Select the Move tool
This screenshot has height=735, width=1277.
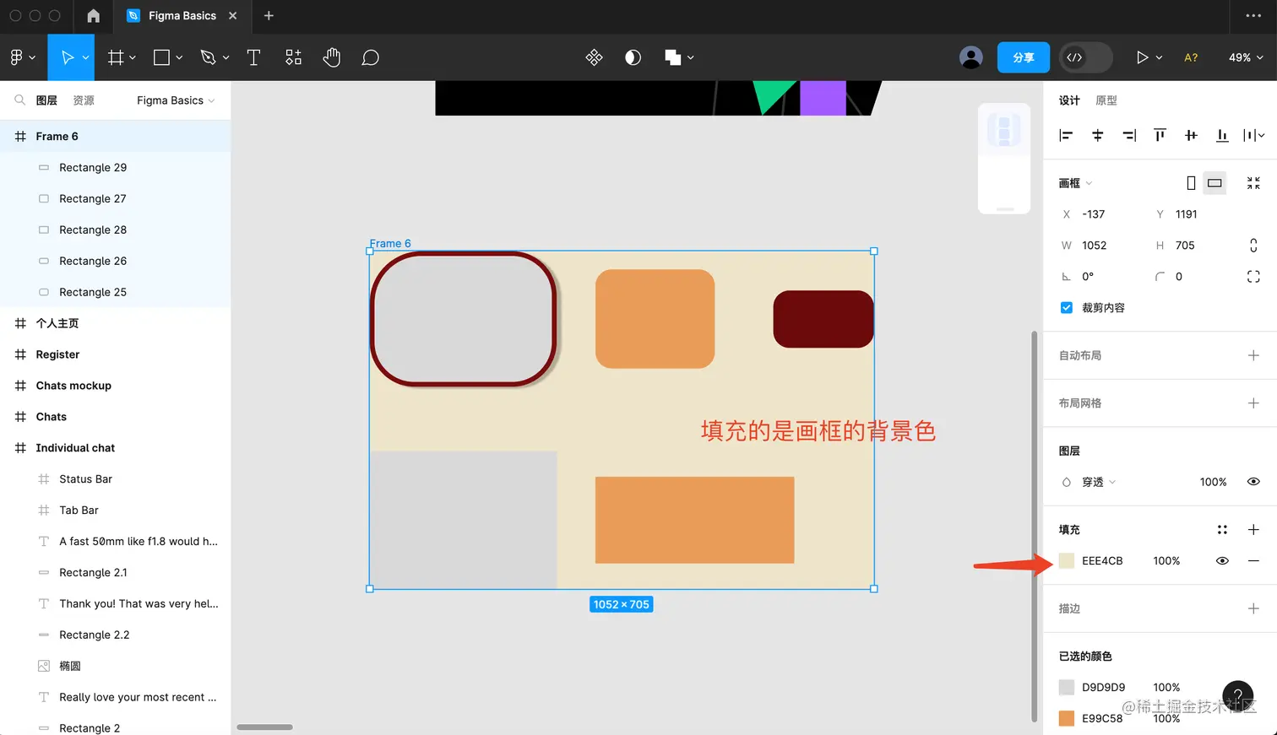click(x=67, y=57)
